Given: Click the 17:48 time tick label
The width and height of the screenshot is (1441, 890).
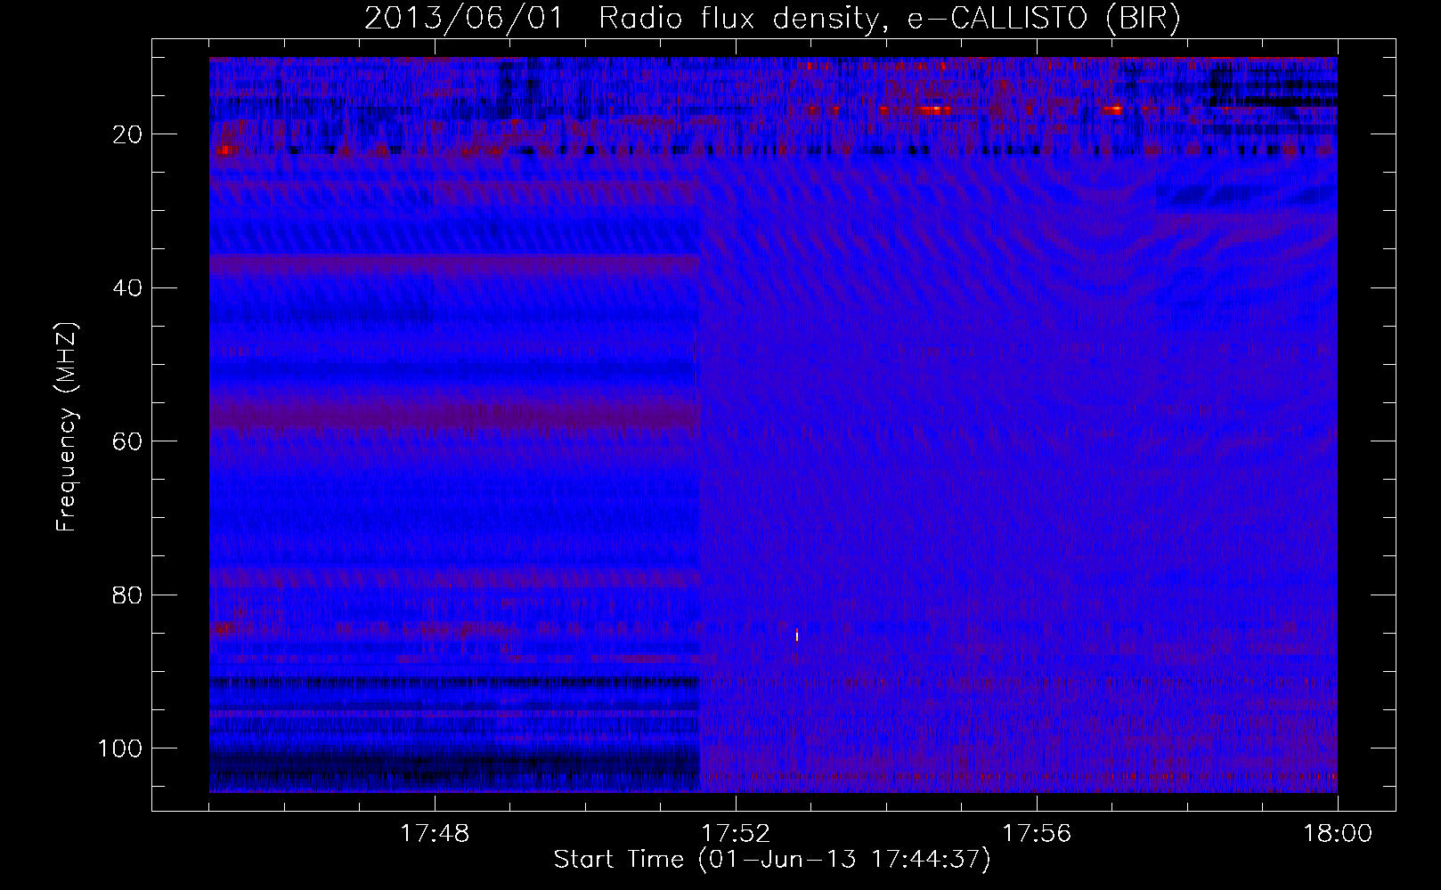Looking at the screenshot, I should (435, 834).
